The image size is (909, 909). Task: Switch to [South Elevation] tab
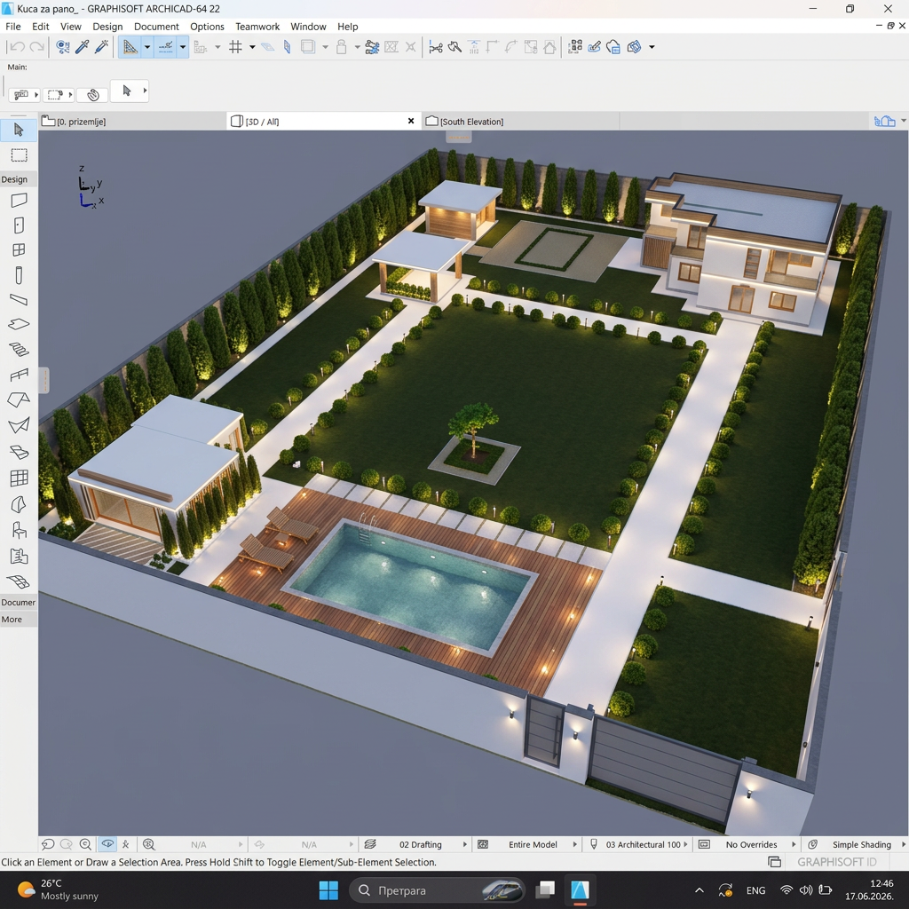pyautogui.click(x=520, y=121)
